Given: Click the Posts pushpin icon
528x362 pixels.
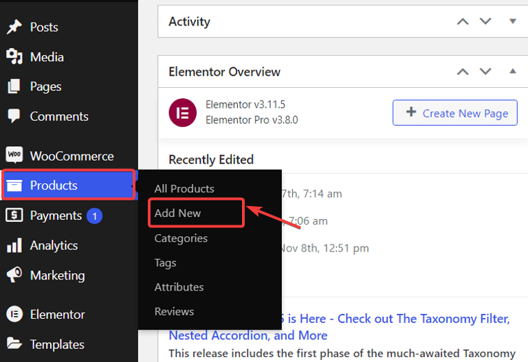Looking at the screenshot, I should point(14,27).
